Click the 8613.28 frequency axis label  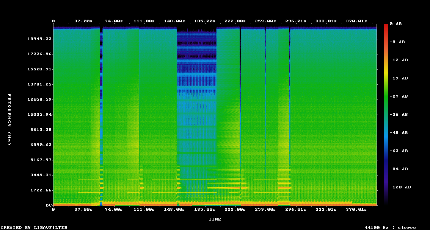click(x=41, y=130)
